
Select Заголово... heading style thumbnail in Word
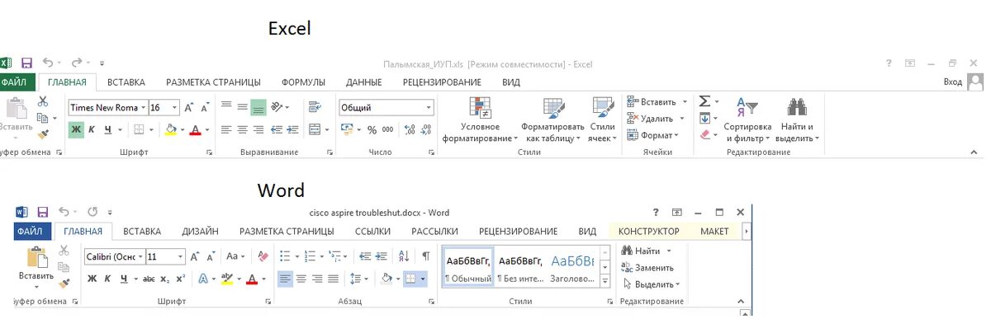[x=572, y=268]
